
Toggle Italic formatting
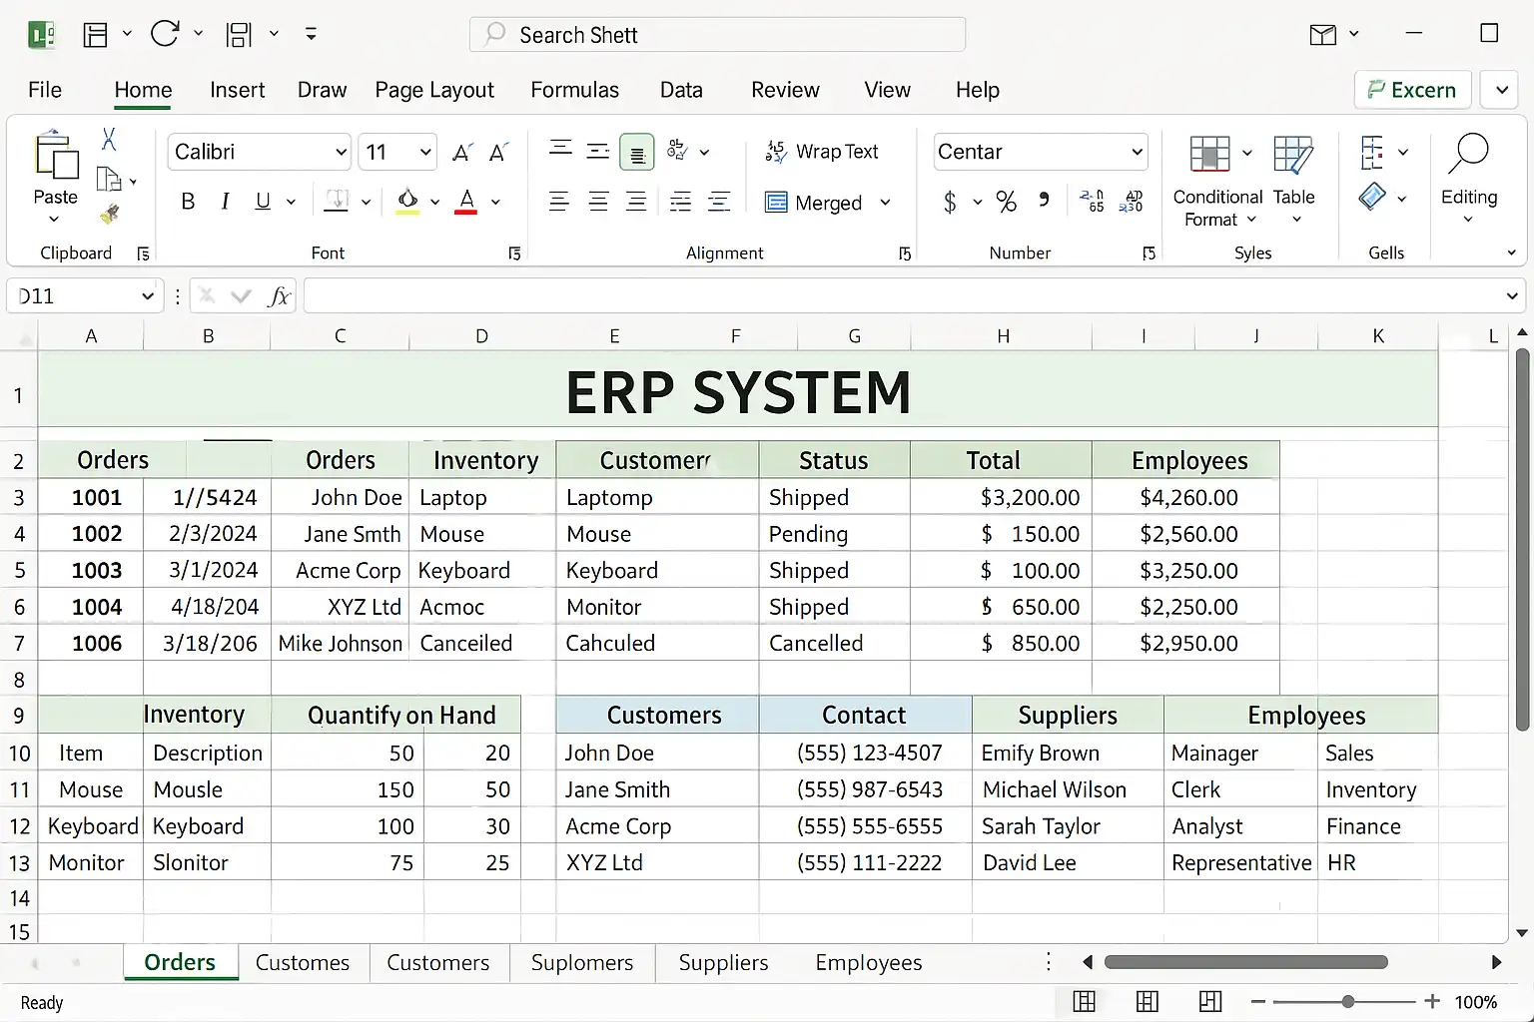[x=226, y=203]
